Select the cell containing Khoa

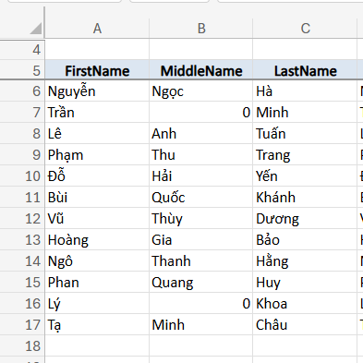pyautogui.click(x=305, y=304)
